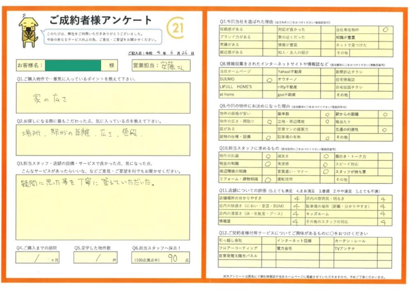Screen dimensions: 411x291
Task: Toggle the circled 交通の利便性 box
Action: [385, 130]
